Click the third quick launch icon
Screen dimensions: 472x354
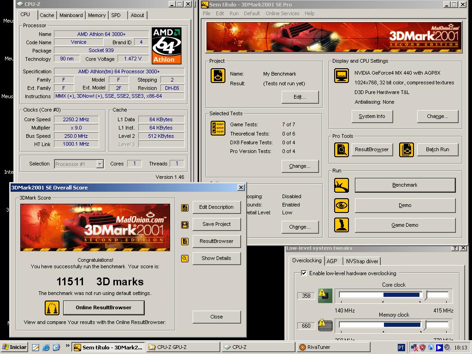point(56,348)
